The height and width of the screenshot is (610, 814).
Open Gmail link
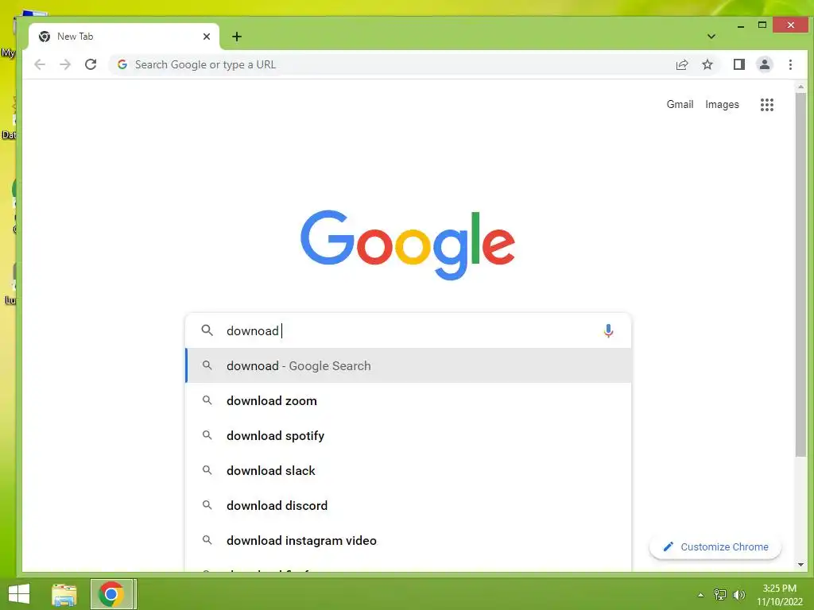tap(680, 104)
